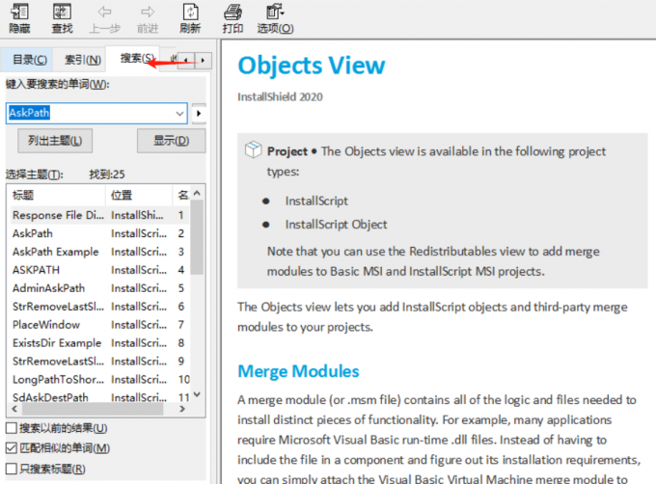Open the search operator arrow beside the combo box

click(x=199, y=114)
